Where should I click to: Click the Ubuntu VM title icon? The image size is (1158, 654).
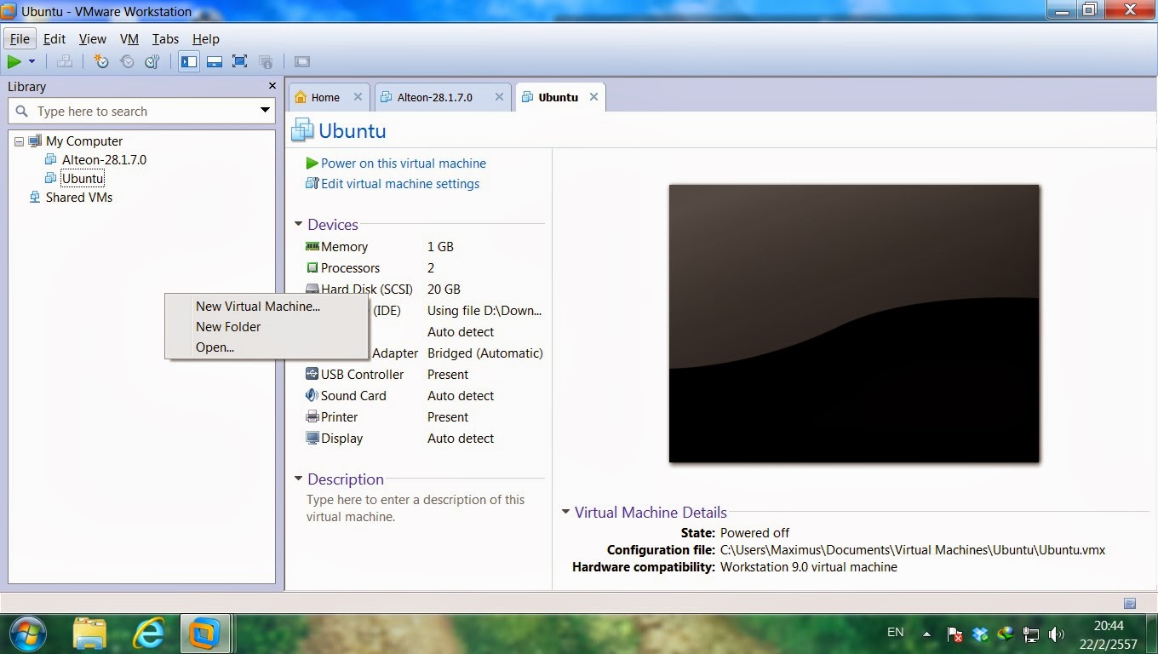tap(302, 130)
